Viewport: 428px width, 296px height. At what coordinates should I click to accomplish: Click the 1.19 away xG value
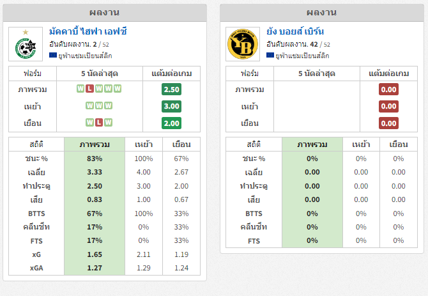(181, 254)
